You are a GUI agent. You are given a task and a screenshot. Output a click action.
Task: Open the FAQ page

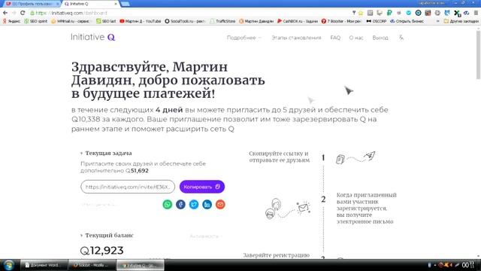[x=335, y=38]
